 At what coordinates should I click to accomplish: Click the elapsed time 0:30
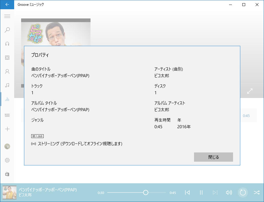tap(101, 193)
